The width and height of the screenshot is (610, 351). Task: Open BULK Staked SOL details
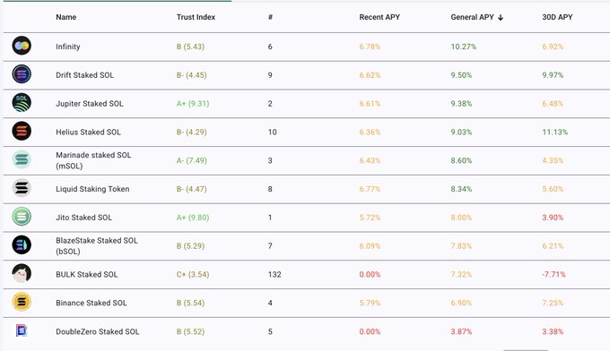coord(87,275)
